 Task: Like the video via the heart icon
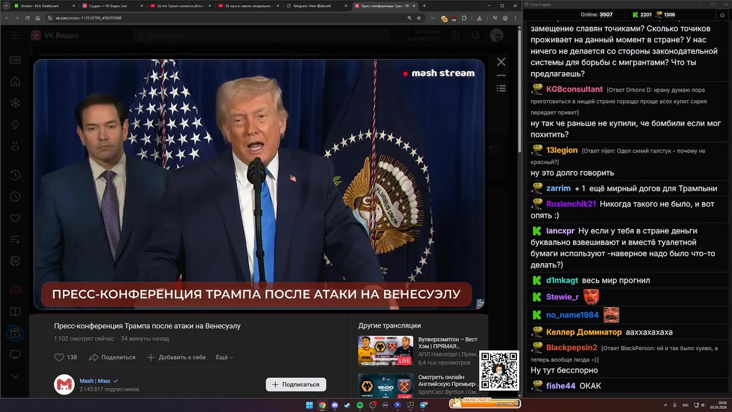(59, 357)
